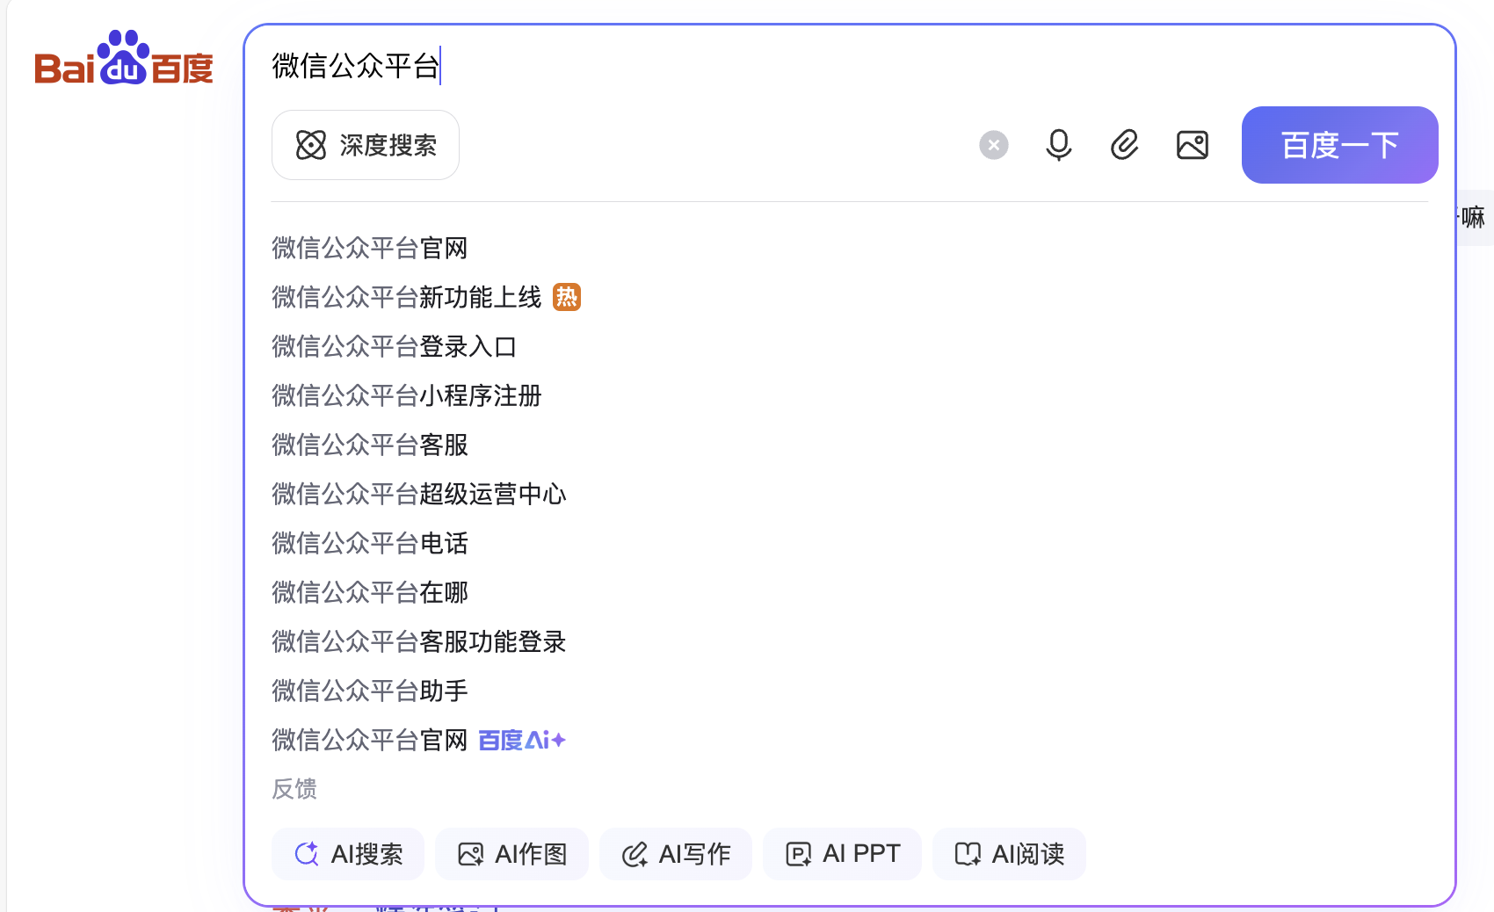Attach a file using the paperclip icon
1494x912 pixels.
[x=1125, y=145]
